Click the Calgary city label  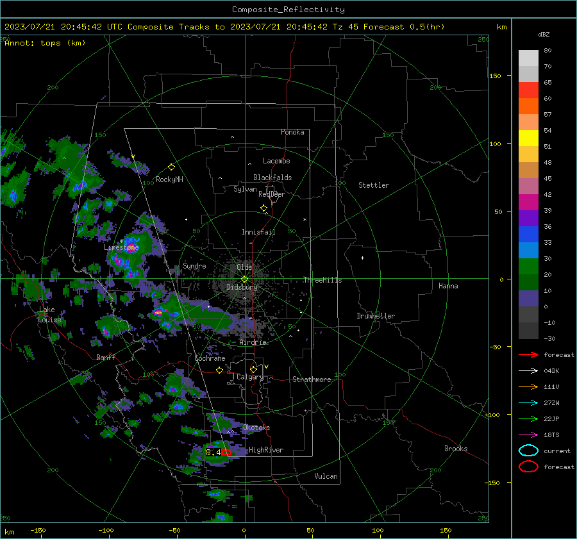point(250,377)
